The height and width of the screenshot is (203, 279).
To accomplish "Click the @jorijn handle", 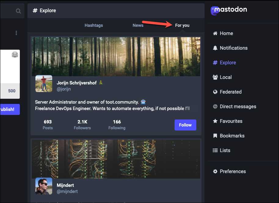I will (x=64, y=89).
